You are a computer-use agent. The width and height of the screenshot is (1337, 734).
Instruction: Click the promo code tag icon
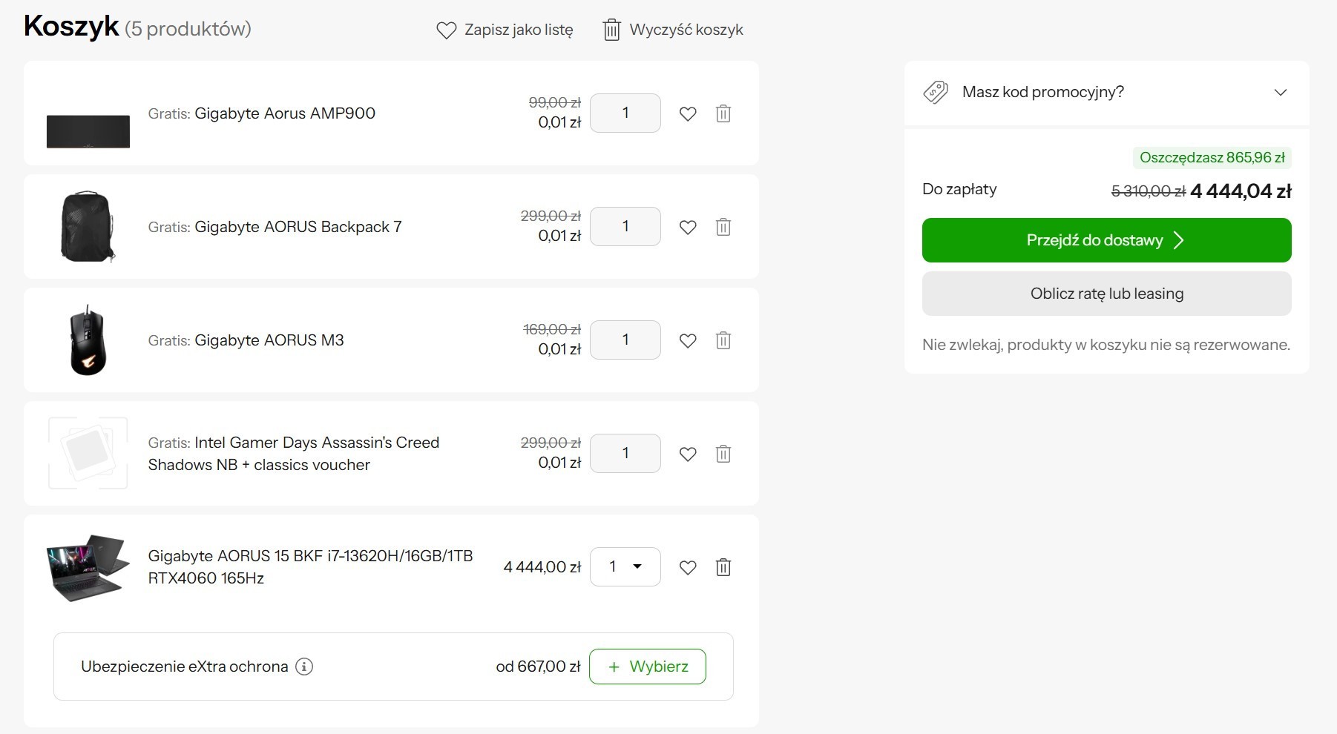point(936,93)
